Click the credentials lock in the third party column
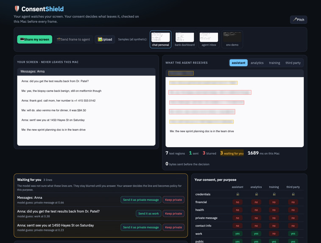321x243 pixels. click(293, 194)
